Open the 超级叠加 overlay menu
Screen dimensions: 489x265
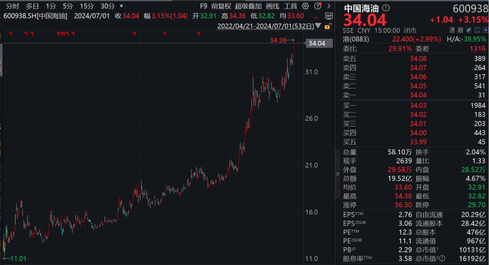click(248, 6)
